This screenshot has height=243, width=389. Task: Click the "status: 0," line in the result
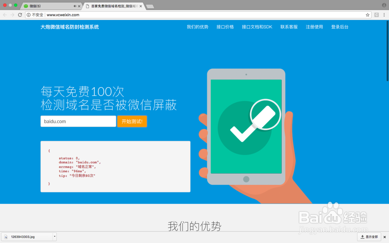click(69, 158)
